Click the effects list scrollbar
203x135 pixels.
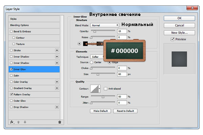click(x=62, y=67)
